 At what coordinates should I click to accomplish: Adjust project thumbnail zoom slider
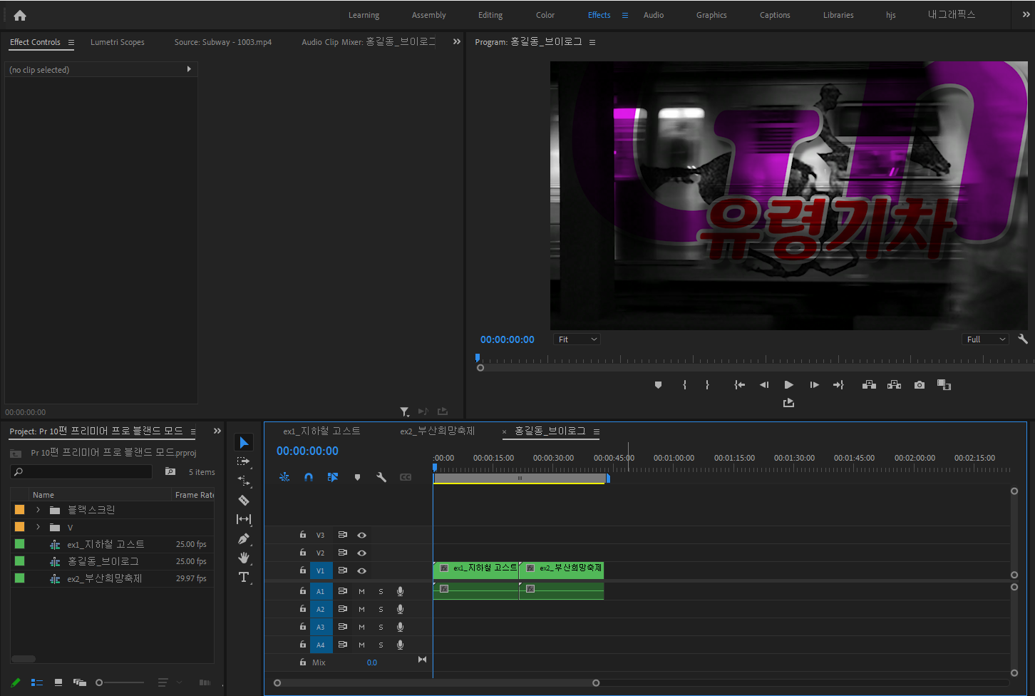point(100,682)
